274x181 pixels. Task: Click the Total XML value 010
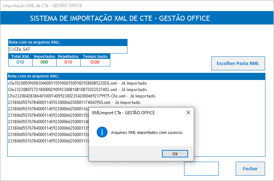20,62
